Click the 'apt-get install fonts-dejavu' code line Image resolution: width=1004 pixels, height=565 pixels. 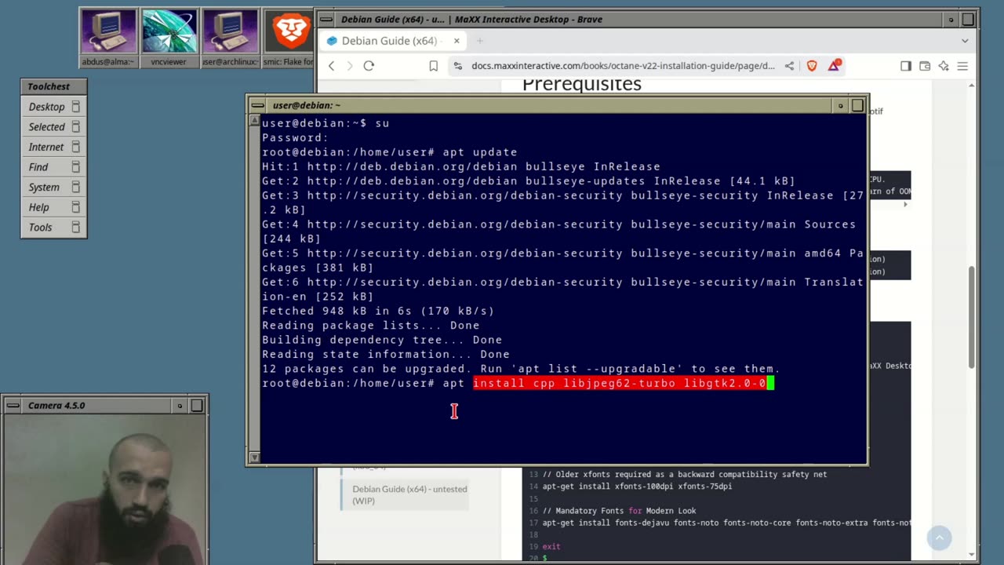tap(726, 523)
